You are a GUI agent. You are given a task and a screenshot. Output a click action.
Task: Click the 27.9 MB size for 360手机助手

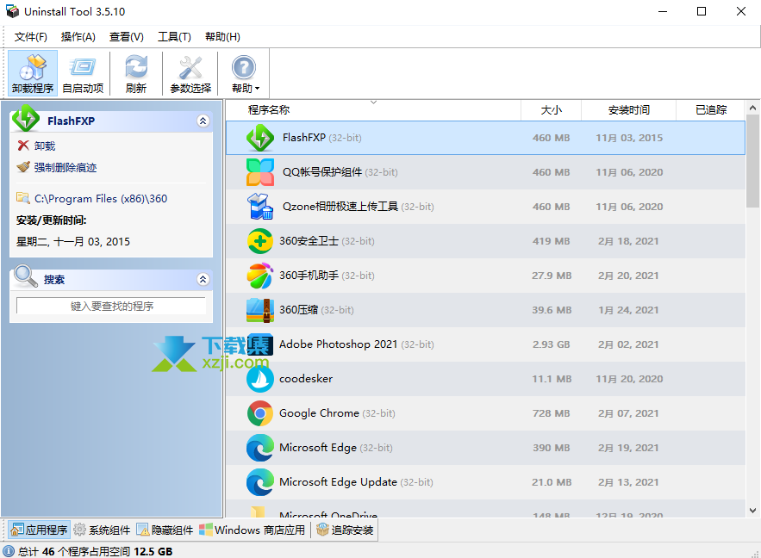552,276
